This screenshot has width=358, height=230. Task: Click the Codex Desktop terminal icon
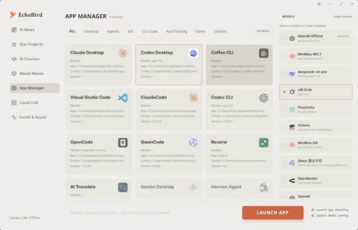pos(193,53)
